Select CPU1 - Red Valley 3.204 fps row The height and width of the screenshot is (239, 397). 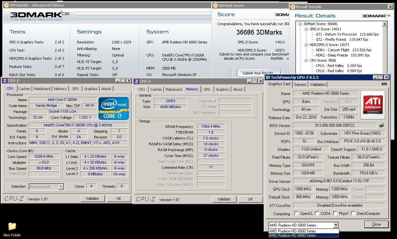tap(339, 66)
